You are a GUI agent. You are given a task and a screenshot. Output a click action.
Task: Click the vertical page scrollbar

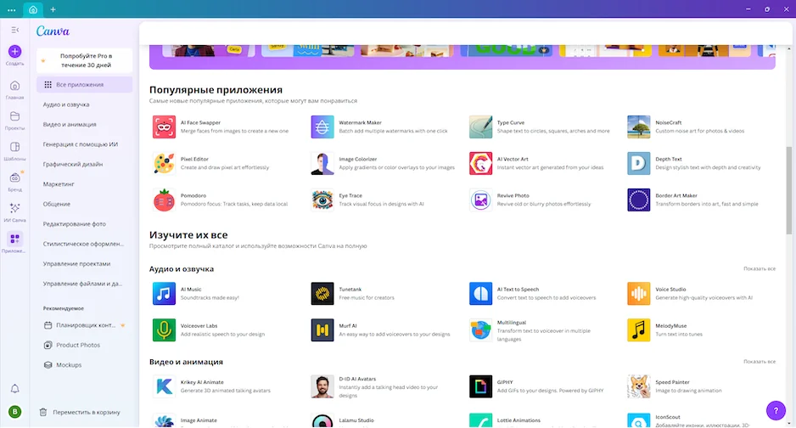click(x=788, y=190)
